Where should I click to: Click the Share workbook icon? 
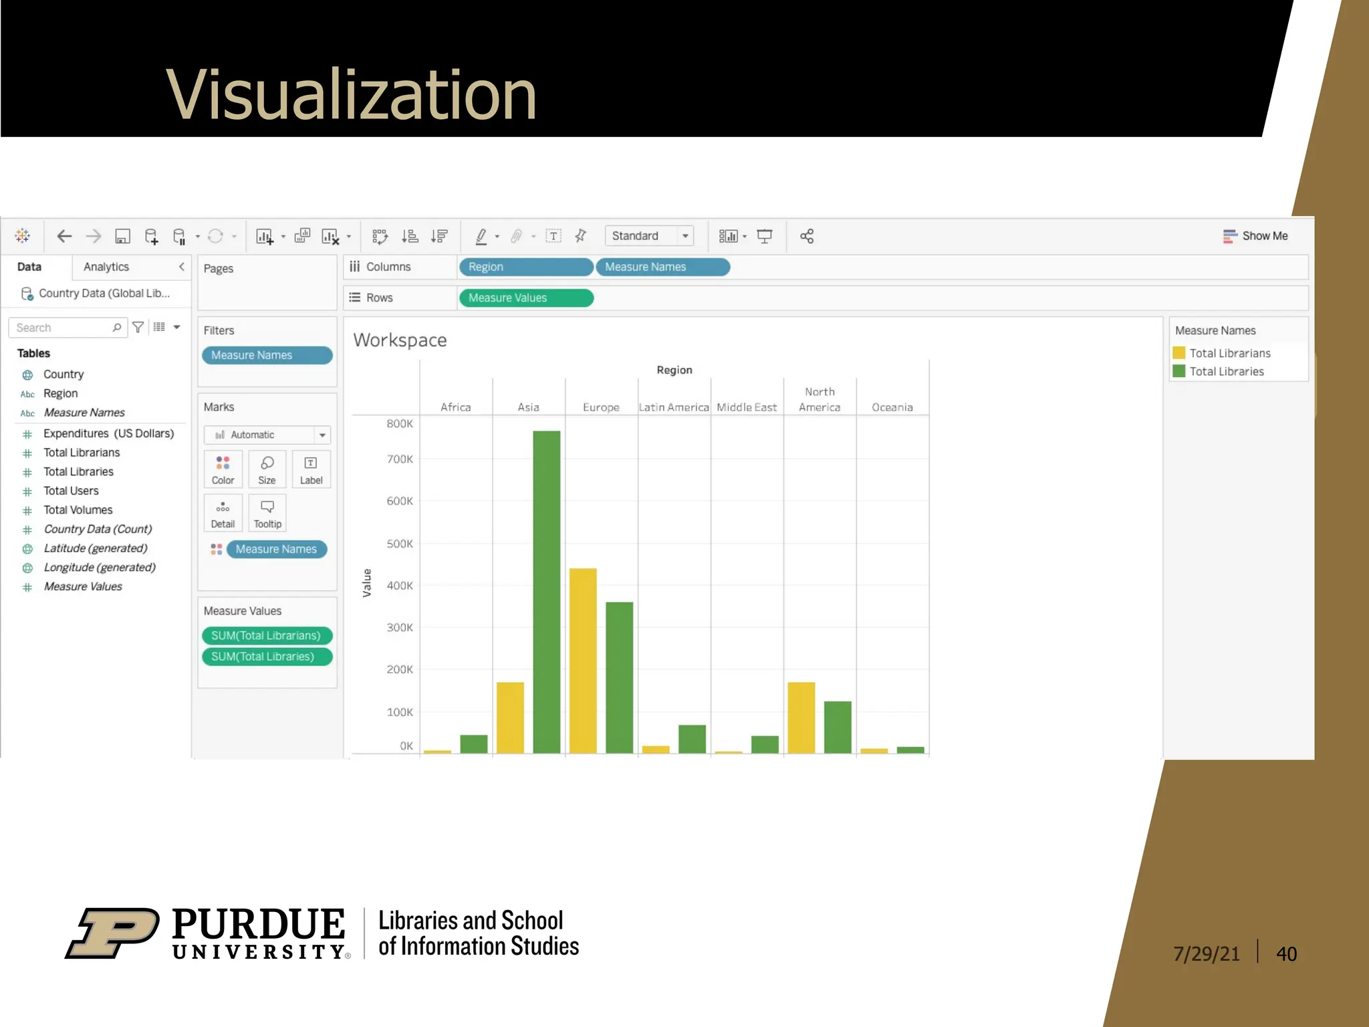807,236
